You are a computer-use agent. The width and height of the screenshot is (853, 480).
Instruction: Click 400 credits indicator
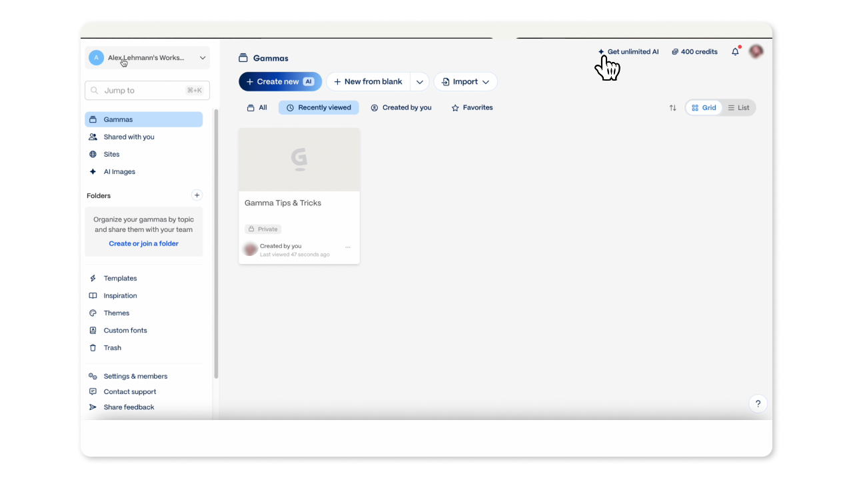(694, 51)
